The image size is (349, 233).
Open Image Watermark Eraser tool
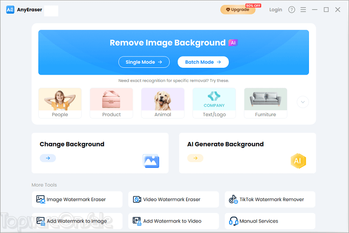click(x=77, y=199)
